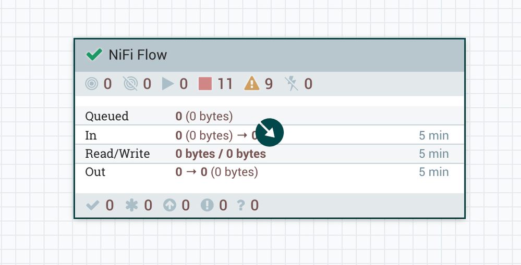Click the running components play icon
The image size is (521, 265).
point(167,84)
